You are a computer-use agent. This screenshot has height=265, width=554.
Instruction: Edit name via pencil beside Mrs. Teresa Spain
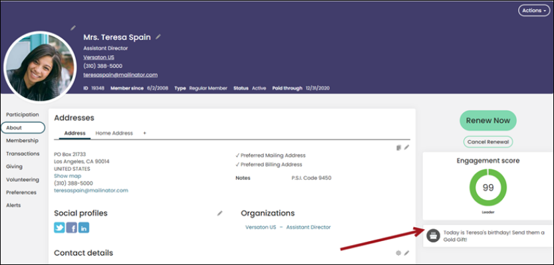pos(158,37)
